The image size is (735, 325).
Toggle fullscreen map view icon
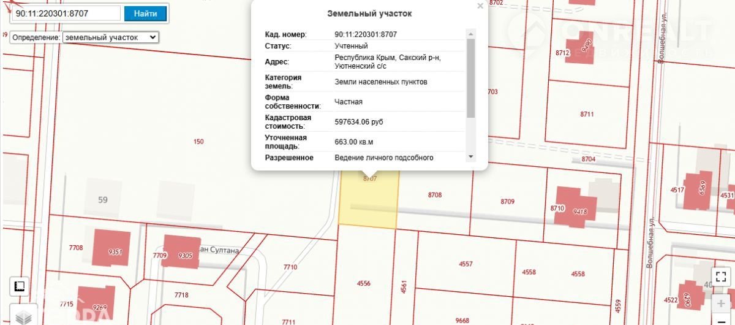click(721, 277)
